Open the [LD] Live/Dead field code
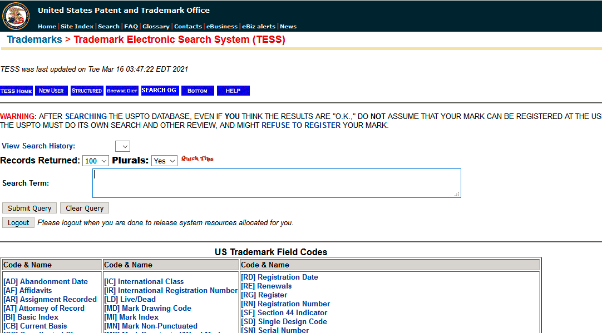602x333 pixels. pyautogui.click(x=130, y=299)
